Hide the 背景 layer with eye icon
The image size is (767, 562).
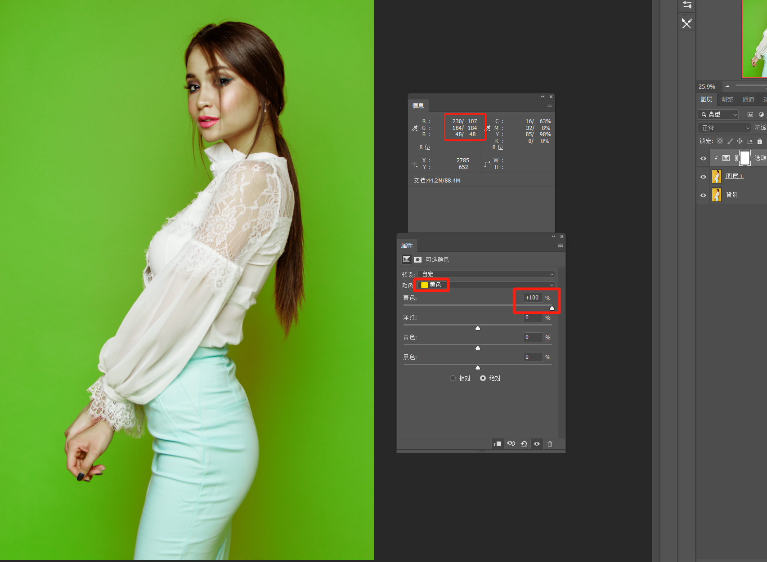point(703,195)
